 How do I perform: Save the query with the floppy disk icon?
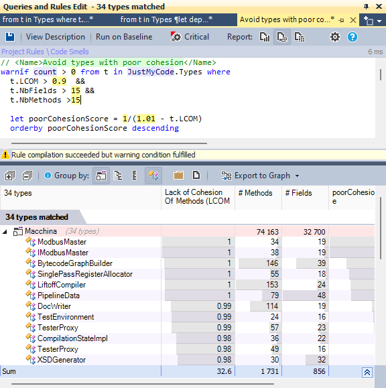tap(10, 37)
